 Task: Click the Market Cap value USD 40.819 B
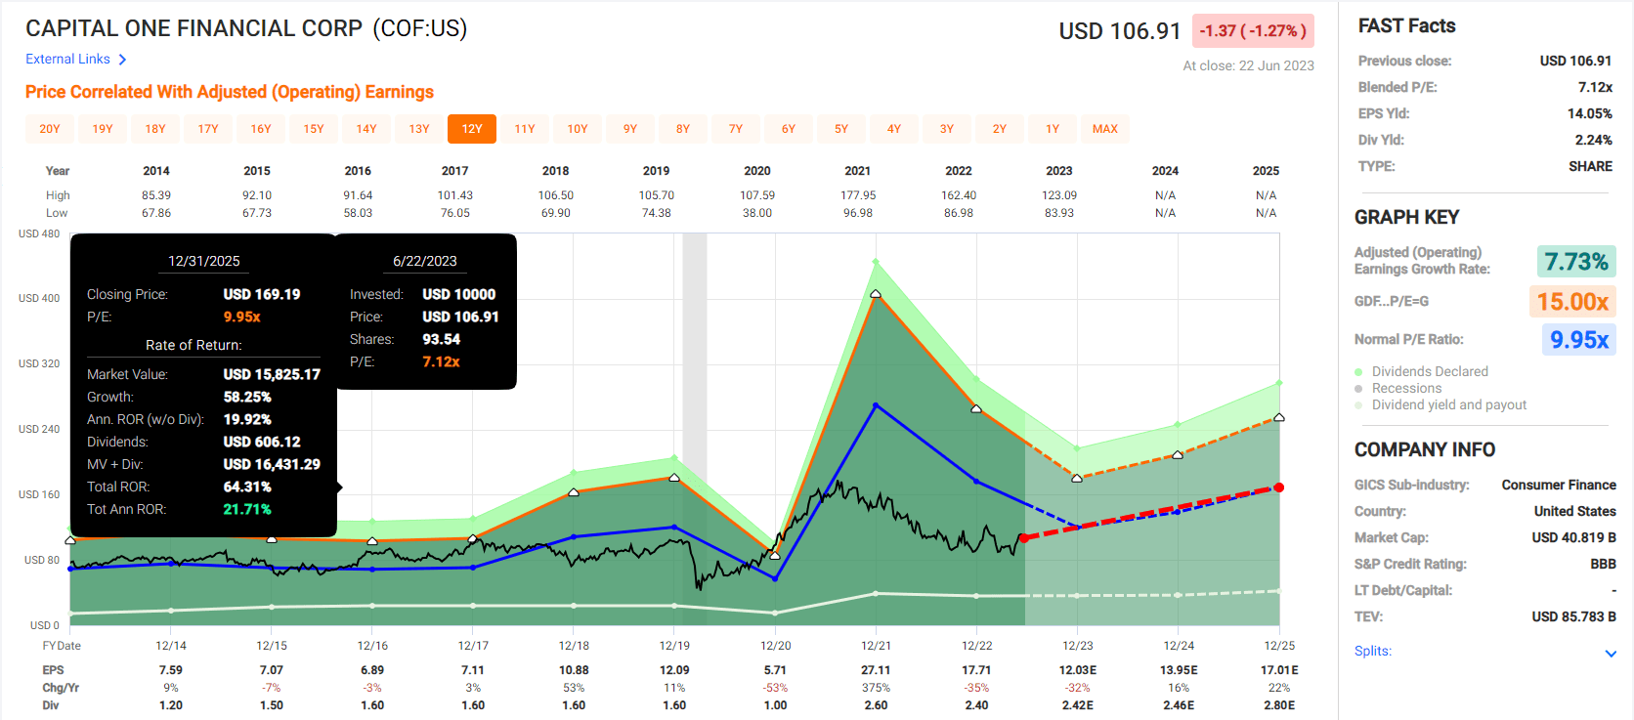(x=1573, y=537)
